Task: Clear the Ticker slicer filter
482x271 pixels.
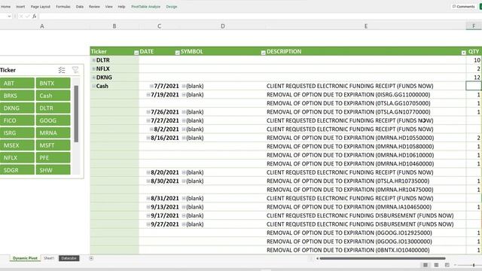Action: pyautogui.click(x=75, y=70)
